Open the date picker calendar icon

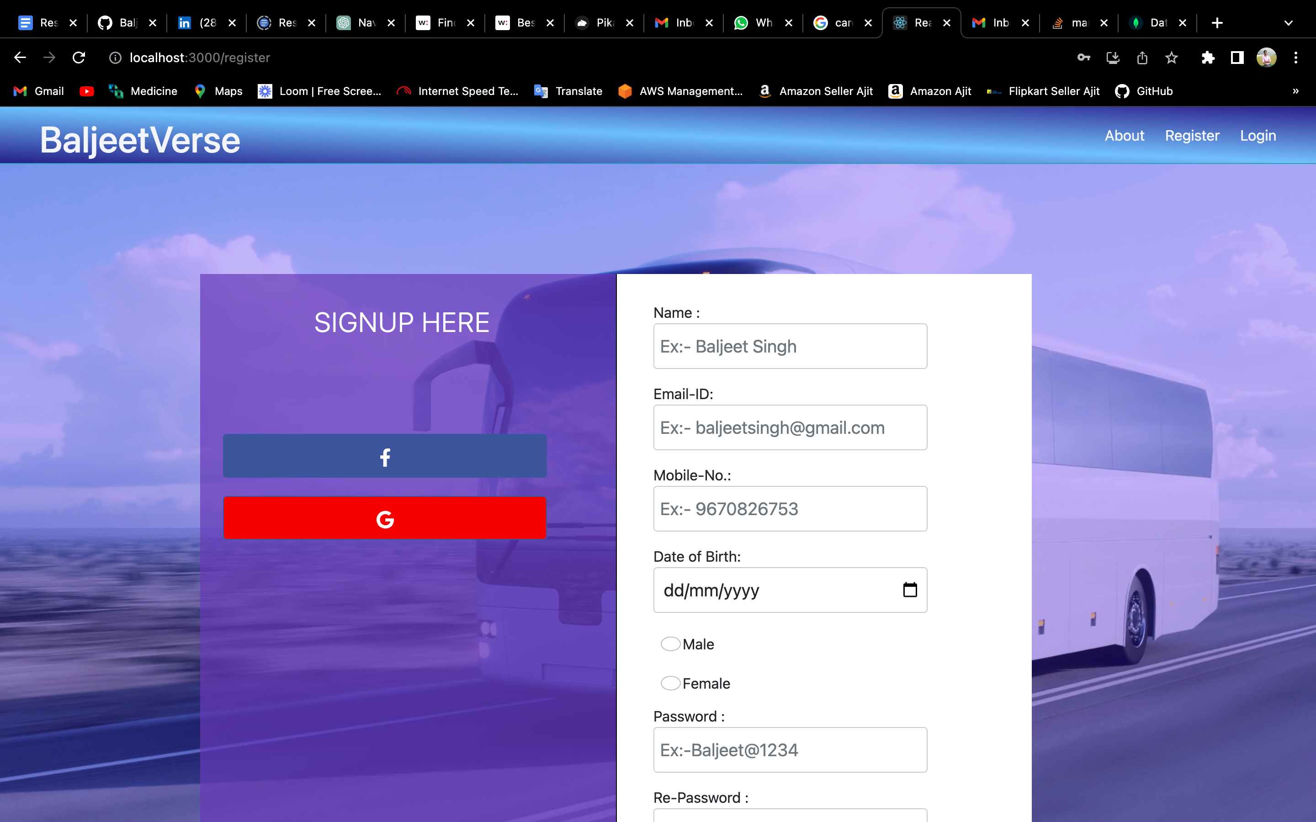tap(910, 590)
